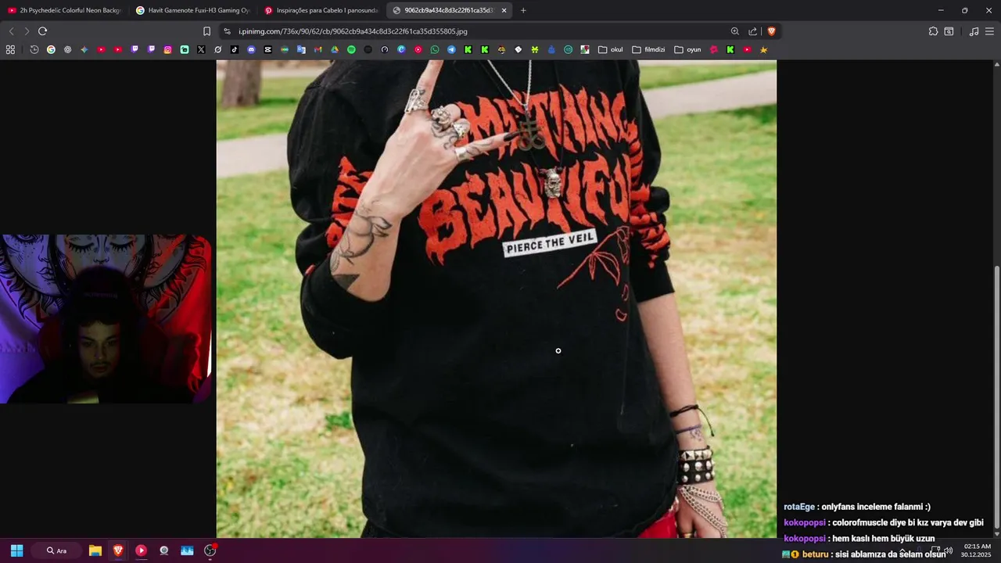Viewport: 1001px width, 563px height.
Task: Open the Google Drive bookmark
Action: click(335, 49)
